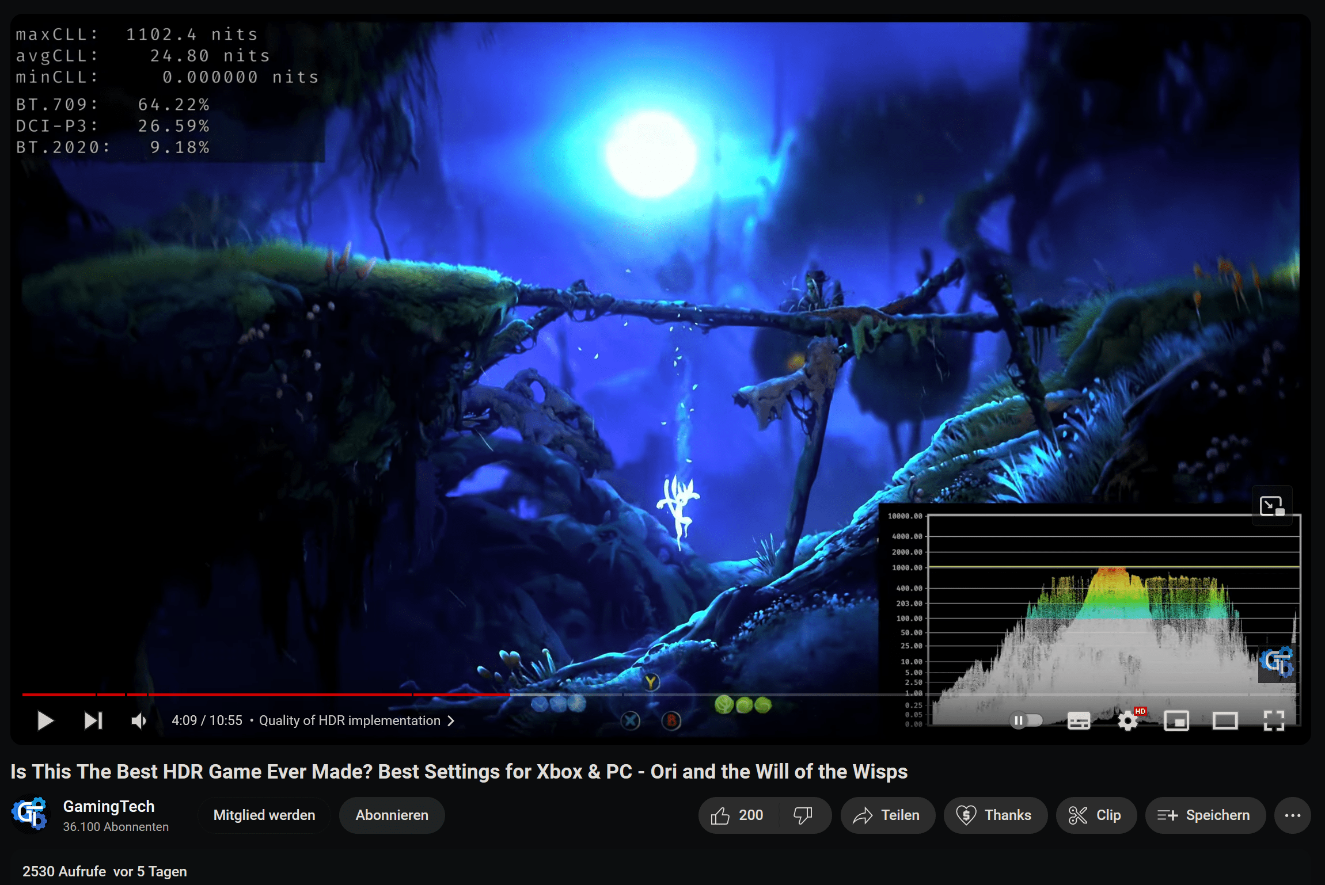Click the Thanks button
This screenshot has width=1325, height=885.
[995, 815]
